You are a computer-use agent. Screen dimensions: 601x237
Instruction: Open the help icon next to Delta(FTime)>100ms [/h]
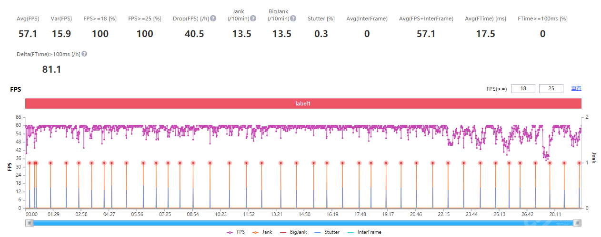pyautogui.click(x=84, y=54)
